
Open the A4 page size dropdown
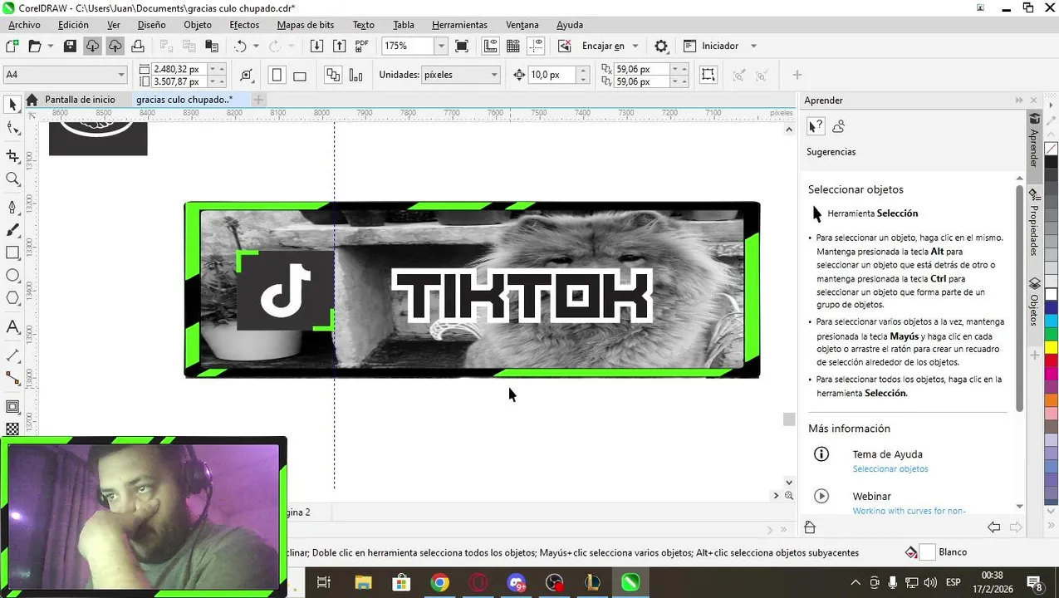[120, 75]
